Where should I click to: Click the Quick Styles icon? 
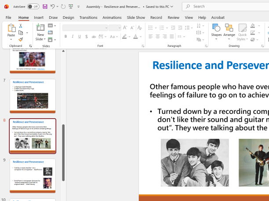pos(242,28)
